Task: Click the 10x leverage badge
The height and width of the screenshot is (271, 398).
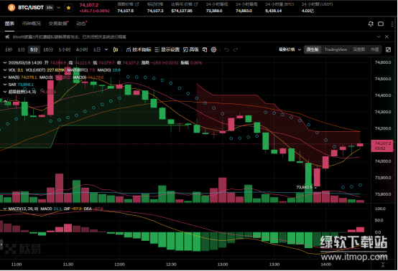Action: [50, 8]
